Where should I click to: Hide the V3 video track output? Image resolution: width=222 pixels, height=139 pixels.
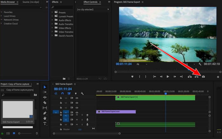77,103
